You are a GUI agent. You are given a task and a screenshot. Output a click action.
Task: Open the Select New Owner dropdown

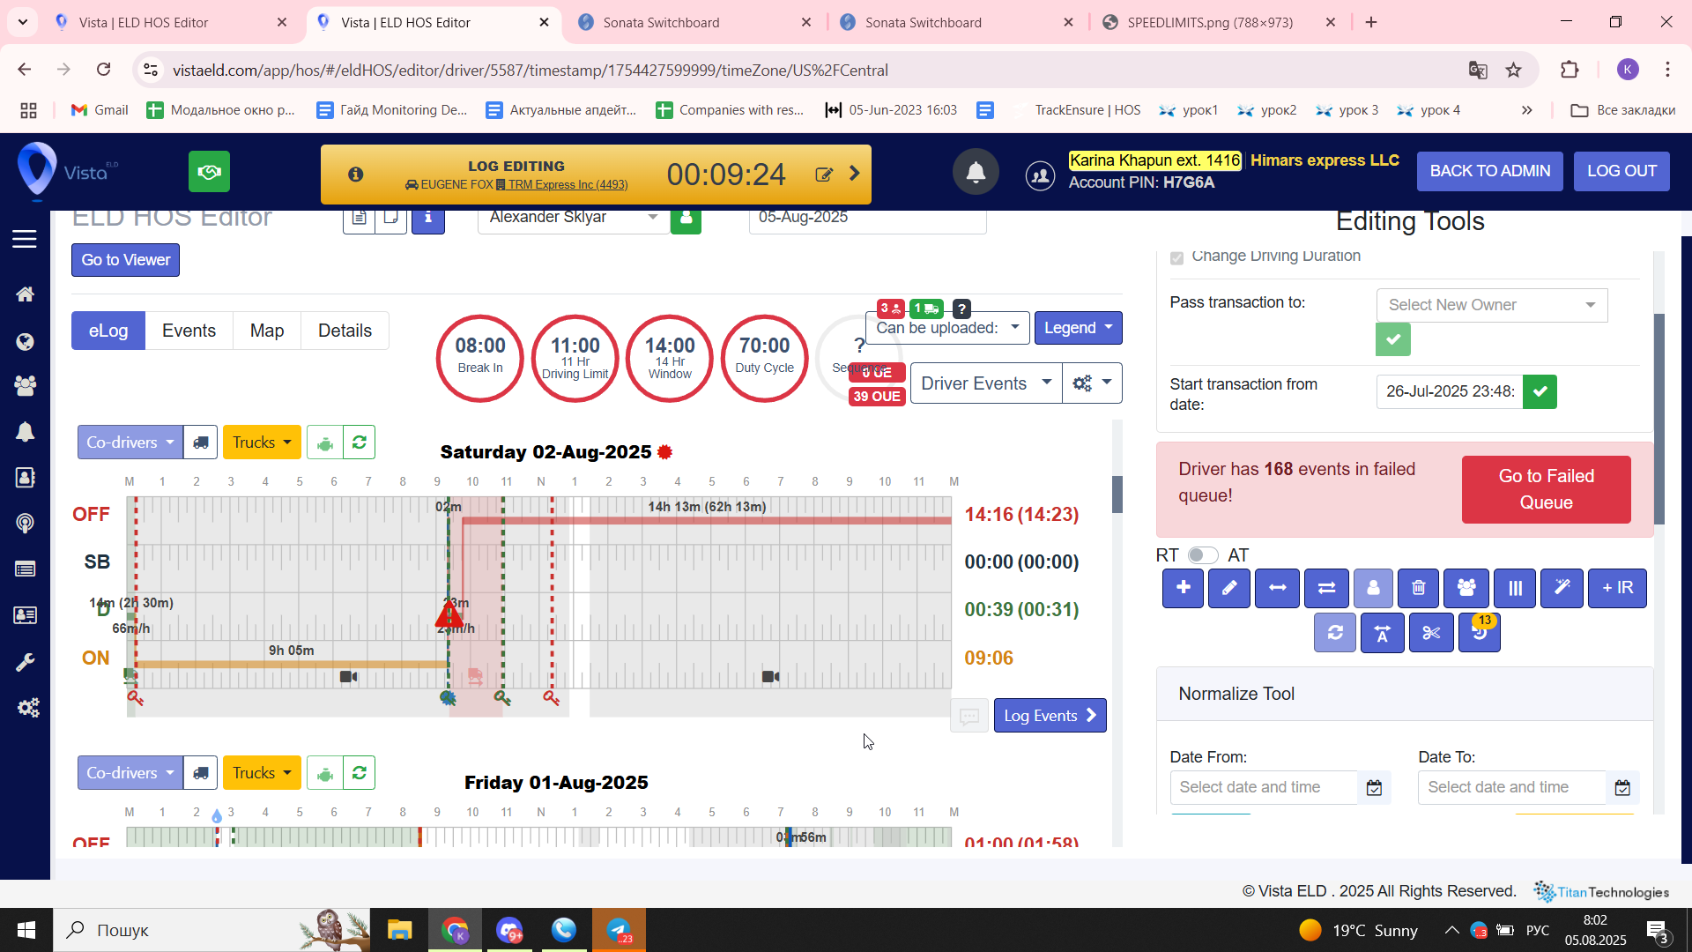(x=1492, y=305)
